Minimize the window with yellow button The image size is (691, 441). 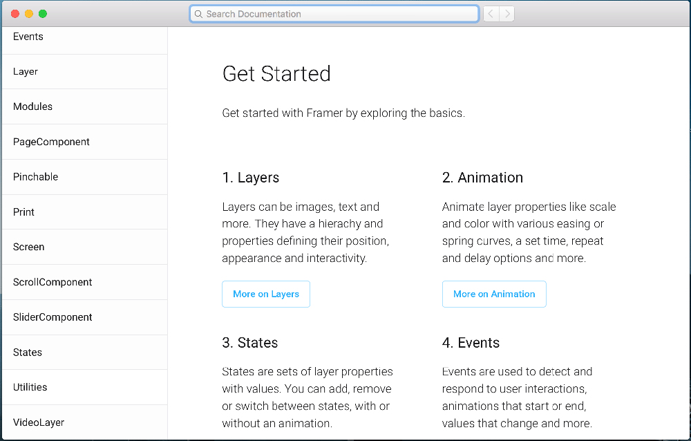[29, 14]
